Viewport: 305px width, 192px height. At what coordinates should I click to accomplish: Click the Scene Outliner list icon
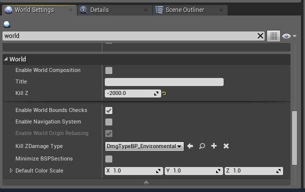[x=159, y=10]
